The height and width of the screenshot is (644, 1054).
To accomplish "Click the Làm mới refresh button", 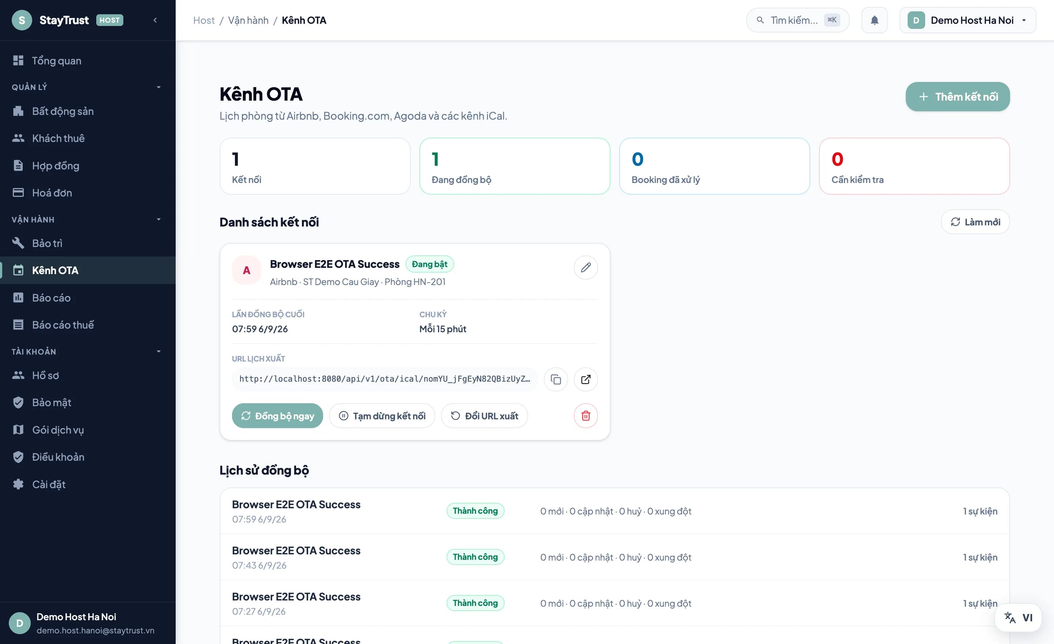I will (975, 222).
